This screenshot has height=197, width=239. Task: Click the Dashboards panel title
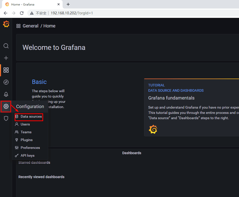coord(132,153)
